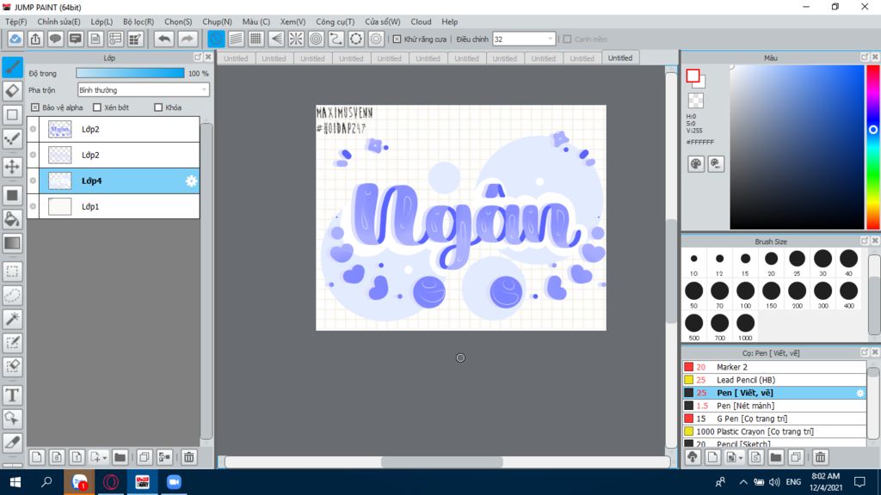This screenshot has width=881, height=495.
Task: Select the Lớp1 layer thumbnail
Action: pos(59,206)
